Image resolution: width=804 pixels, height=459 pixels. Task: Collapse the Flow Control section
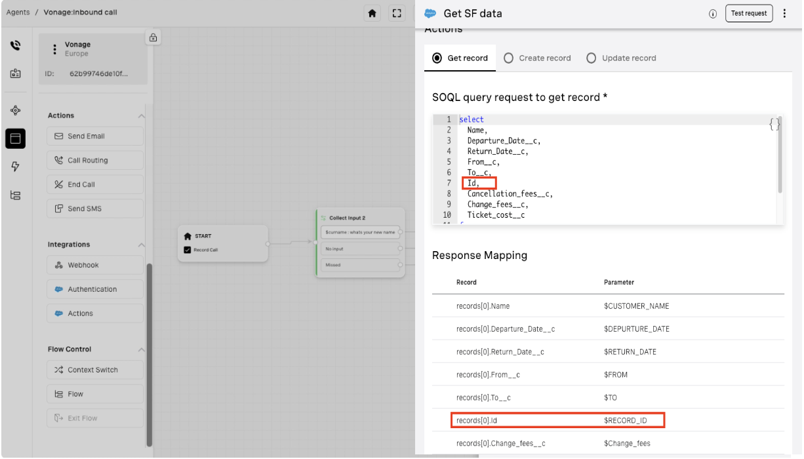[x=141, y=349]
